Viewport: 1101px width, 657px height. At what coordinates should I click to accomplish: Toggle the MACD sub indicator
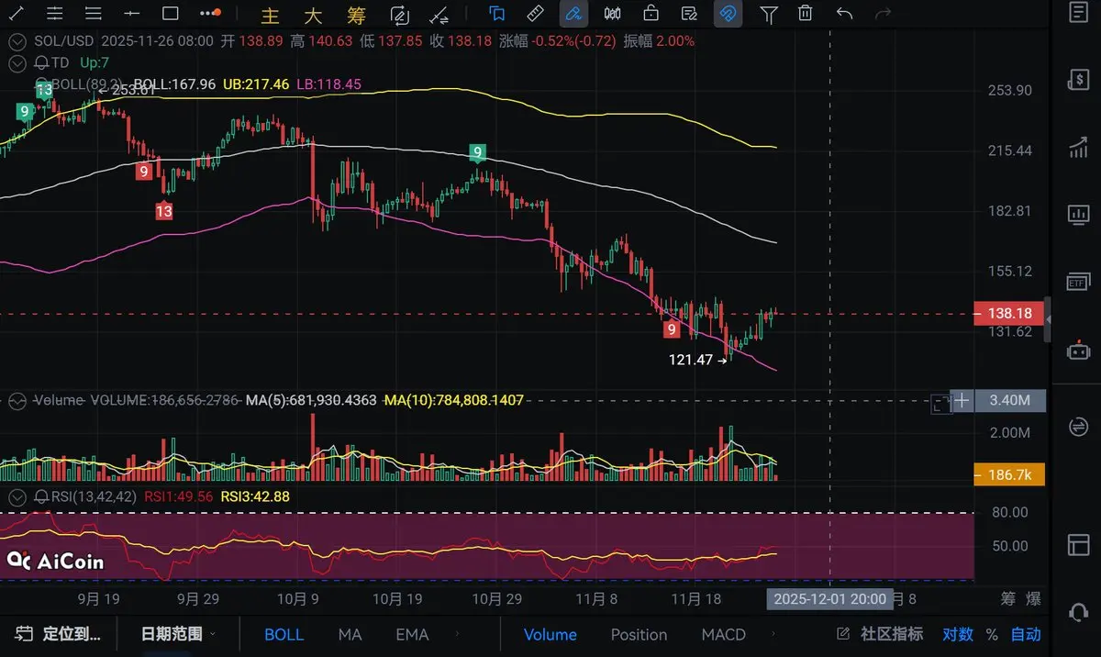(x=724, y=634)
